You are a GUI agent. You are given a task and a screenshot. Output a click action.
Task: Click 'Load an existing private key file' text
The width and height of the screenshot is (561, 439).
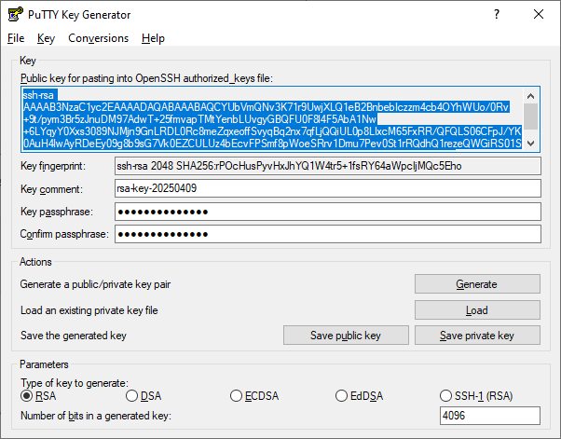89,310
